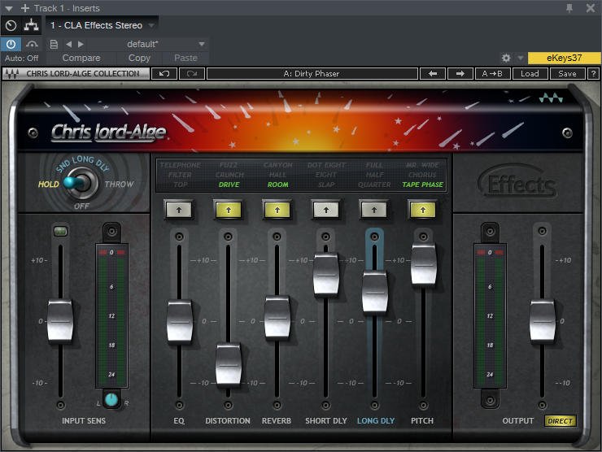This screenshot has height=452, width=602.
Task: Toggle Short Dly mode arrow button
Action: pos(326,210)
